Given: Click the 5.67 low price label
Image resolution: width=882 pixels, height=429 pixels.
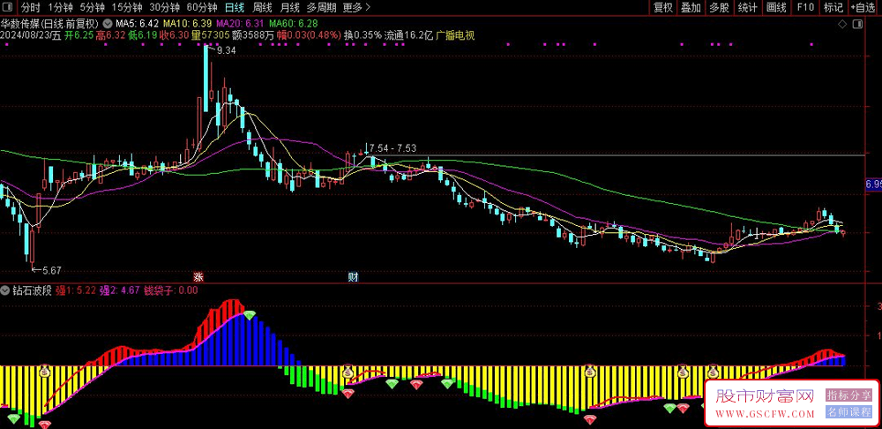Looking at the screenshot, I should (x=52, y=270).
